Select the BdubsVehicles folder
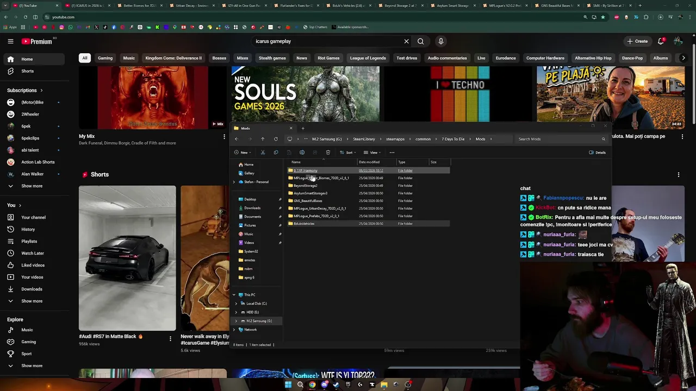The image size is (696, 391). coord(368,224)
